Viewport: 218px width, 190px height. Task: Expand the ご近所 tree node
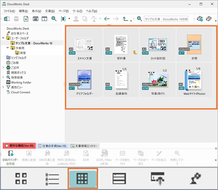[3, 67]
